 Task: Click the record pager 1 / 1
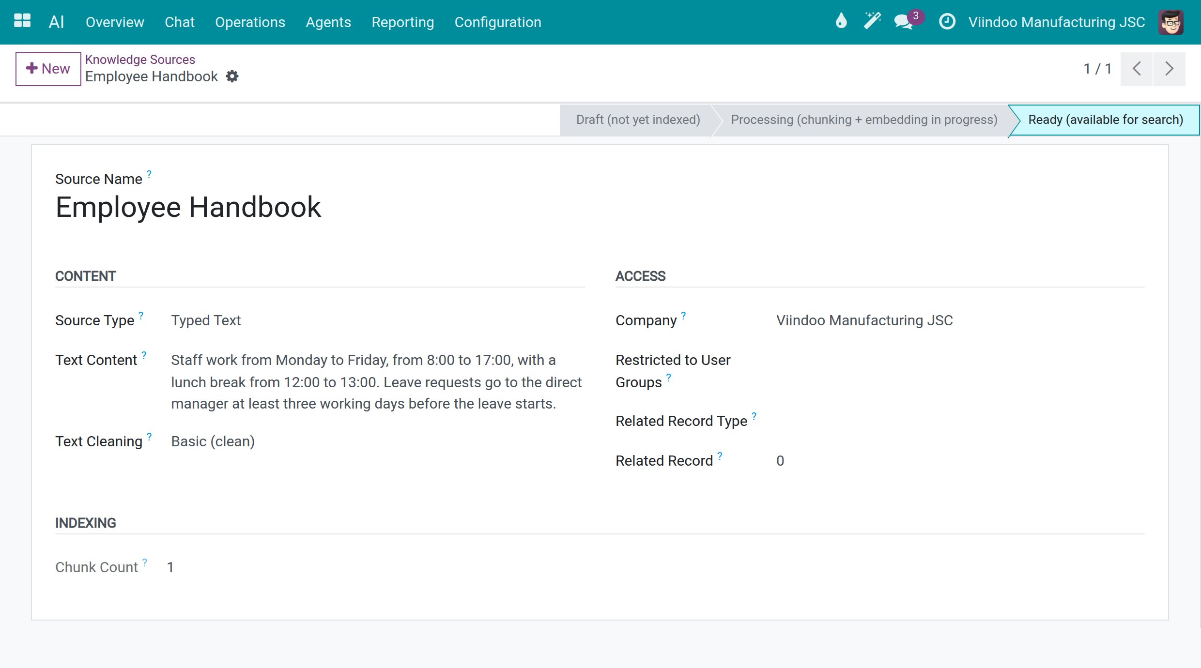point(1097,69)
